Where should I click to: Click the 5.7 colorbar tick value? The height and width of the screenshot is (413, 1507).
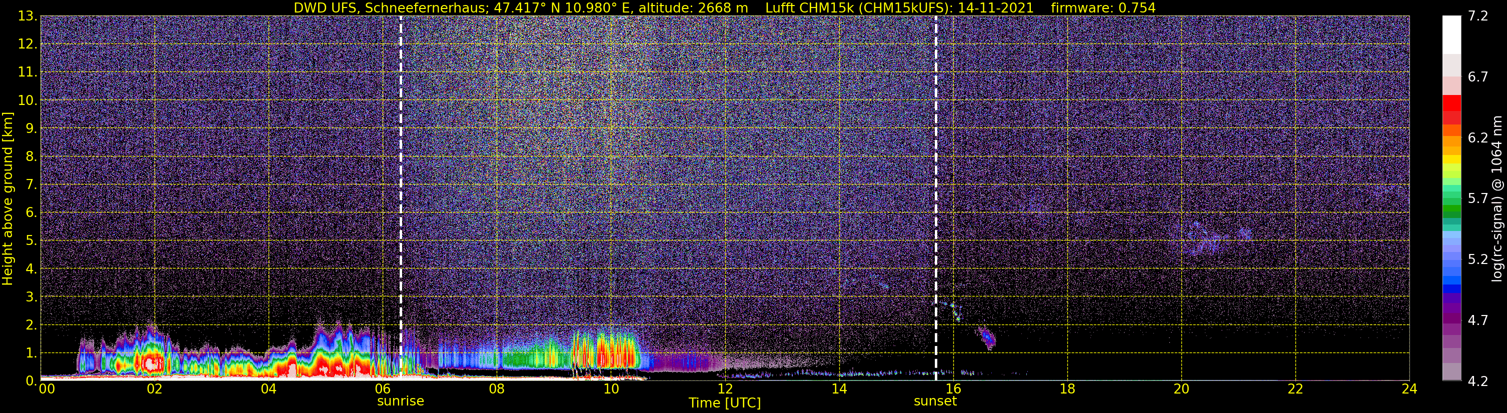(1478, 199)
